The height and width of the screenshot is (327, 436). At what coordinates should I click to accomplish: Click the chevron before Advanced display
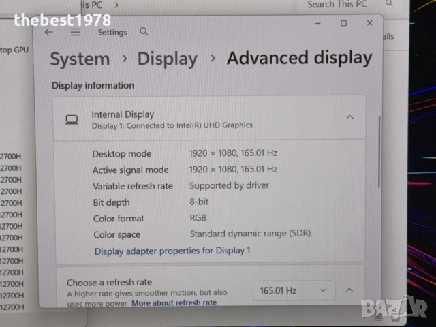pyautogui.click(x=213, y=59)
